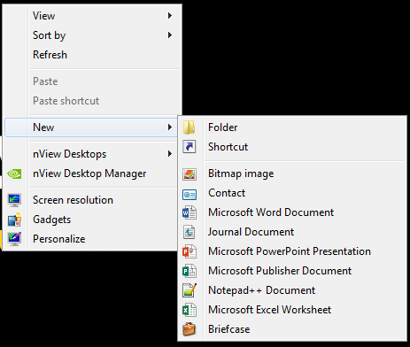Open the View menu entry
The height and width of the screenshot is (347, 410).
click(92, 16)
